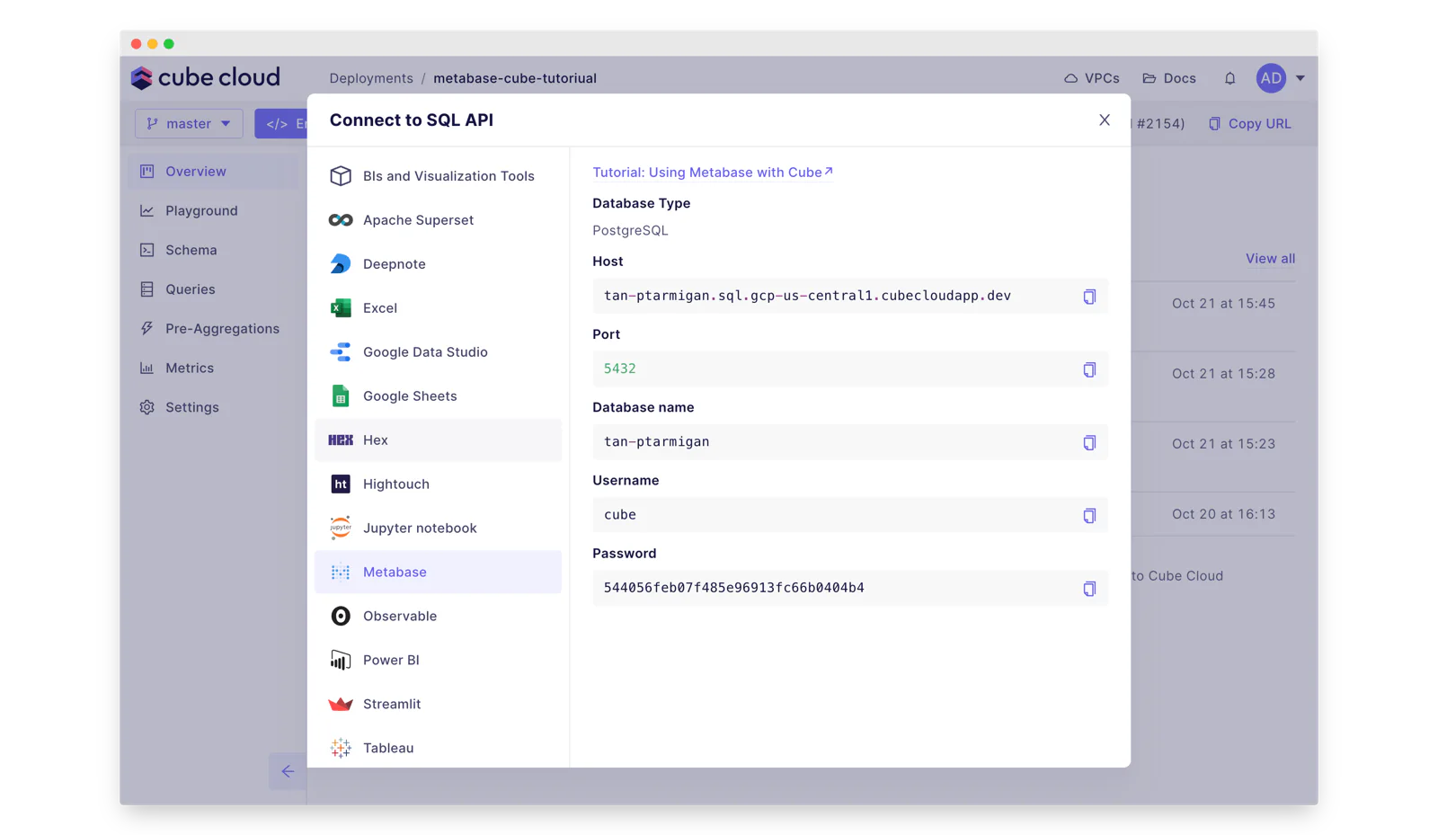
Task: Click the Tableau cross logo icon
Action: tap(341, 748)
